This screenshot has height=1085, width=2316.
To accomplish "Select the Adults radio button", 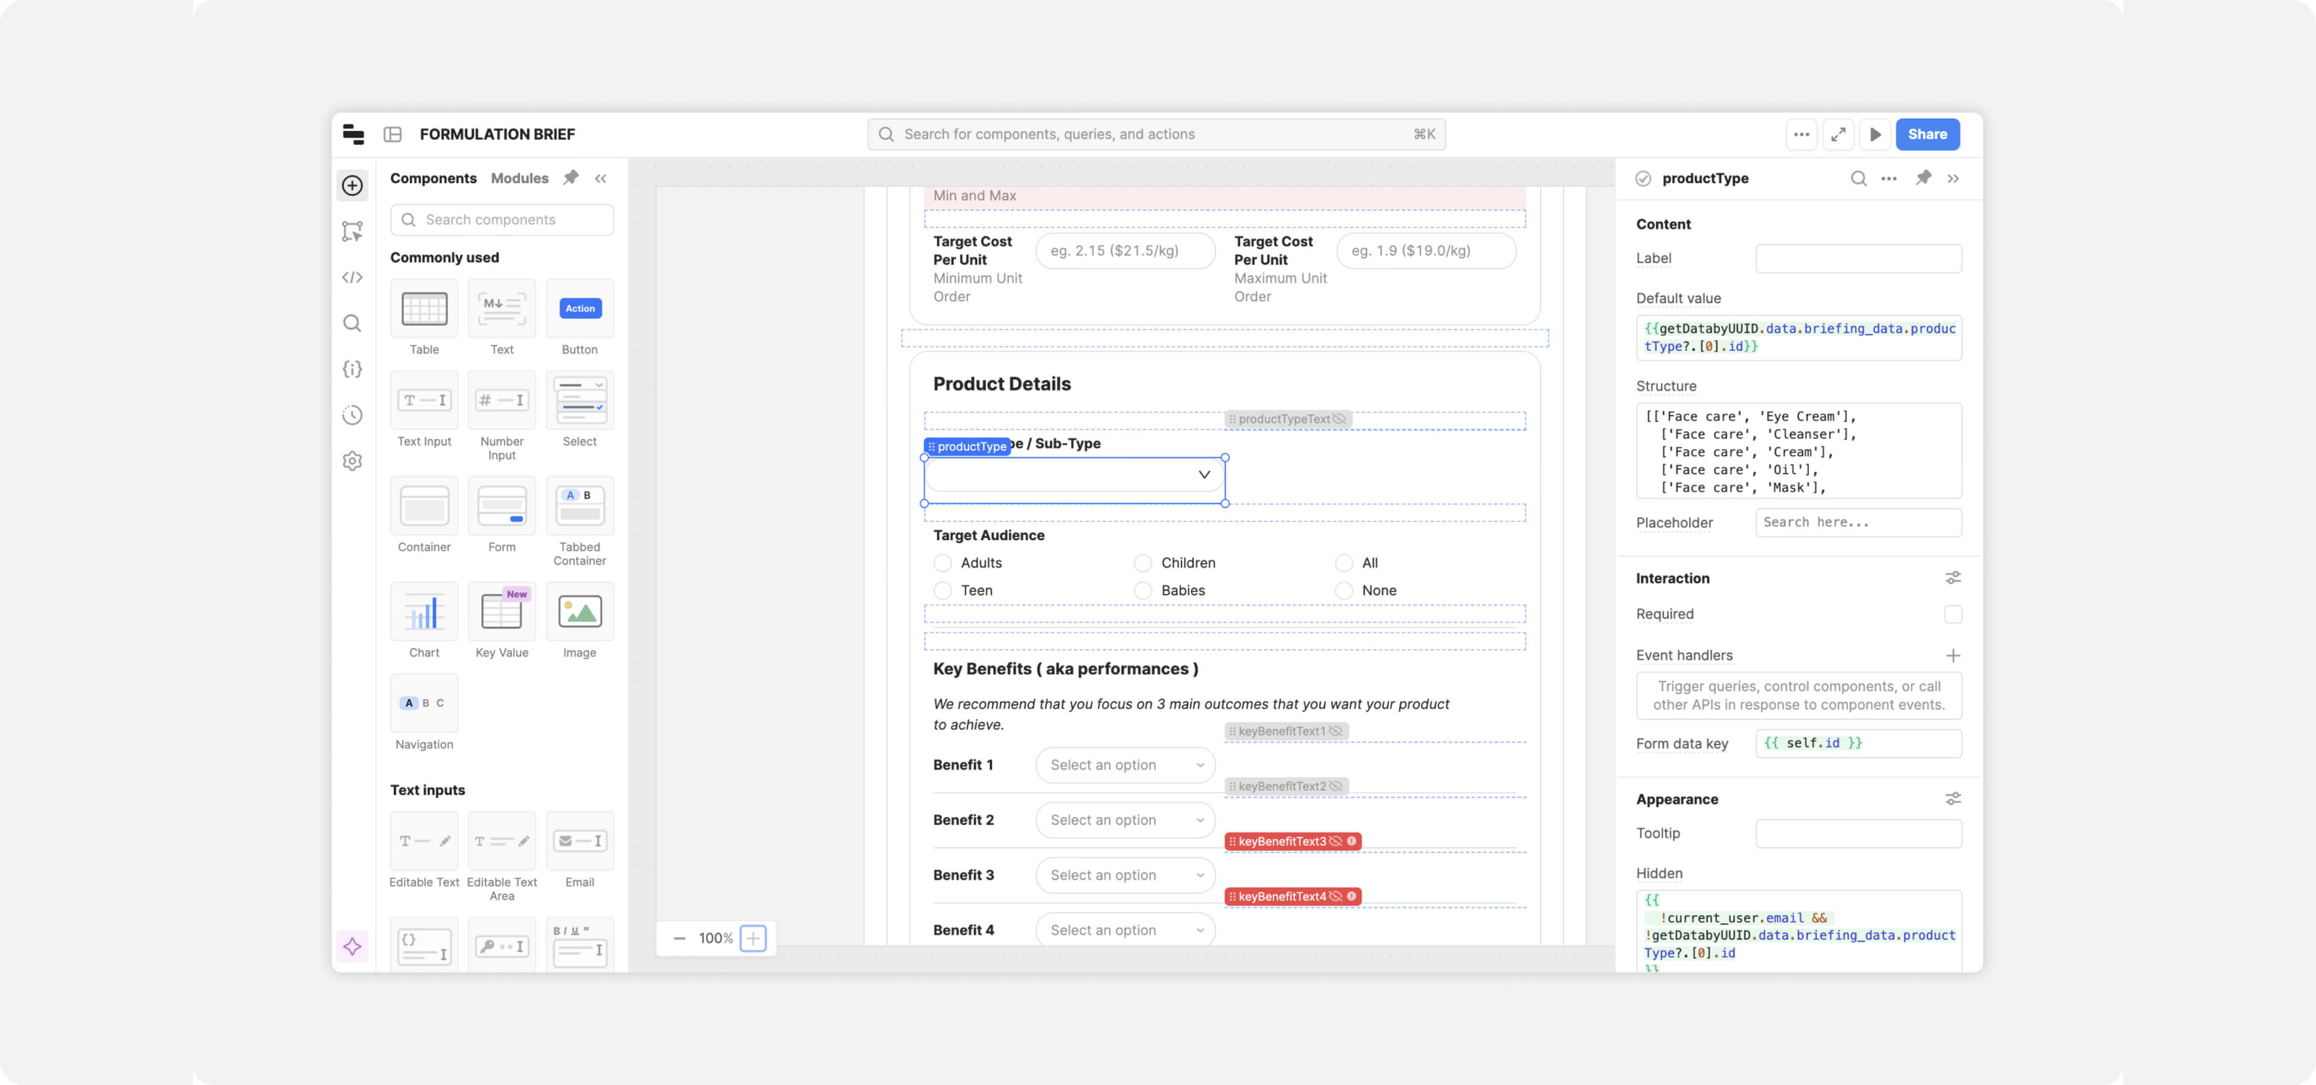I will (942, 563).
